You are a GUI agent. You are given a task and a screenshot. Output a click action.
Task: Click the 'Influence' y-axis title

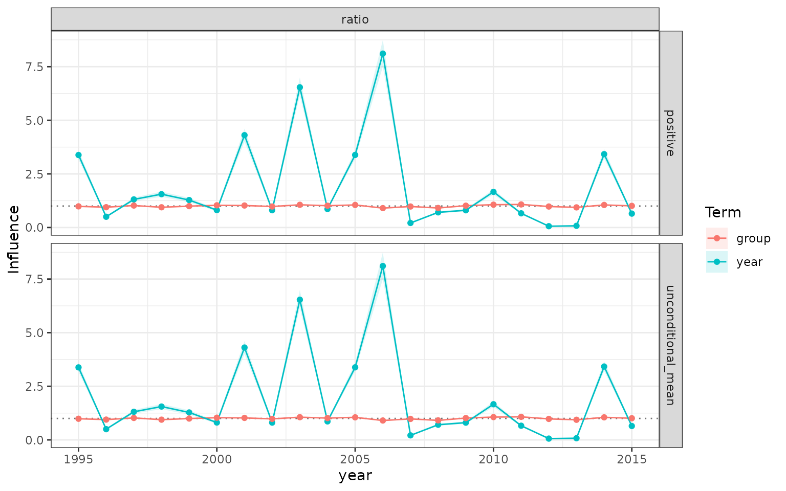14,239
